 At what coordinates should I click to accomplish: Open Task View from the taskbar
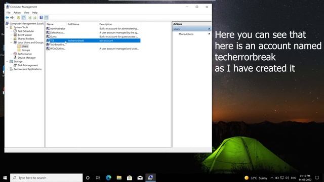[x=98, y=177]
